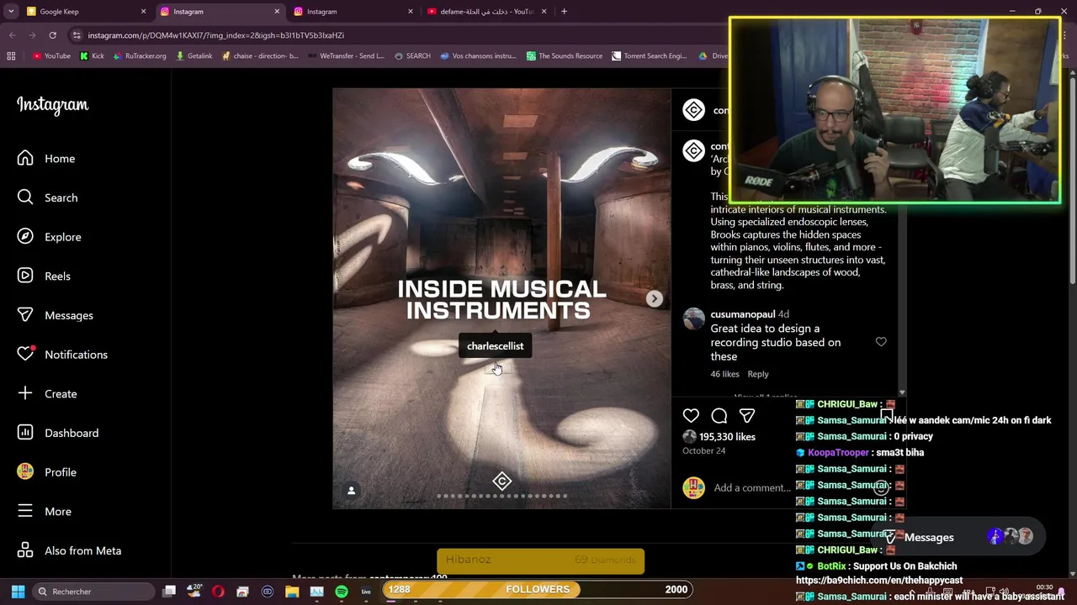Like cusumanopaul's comment
This screenshot has height=605, width=1077.
click(x=881, y=342)
